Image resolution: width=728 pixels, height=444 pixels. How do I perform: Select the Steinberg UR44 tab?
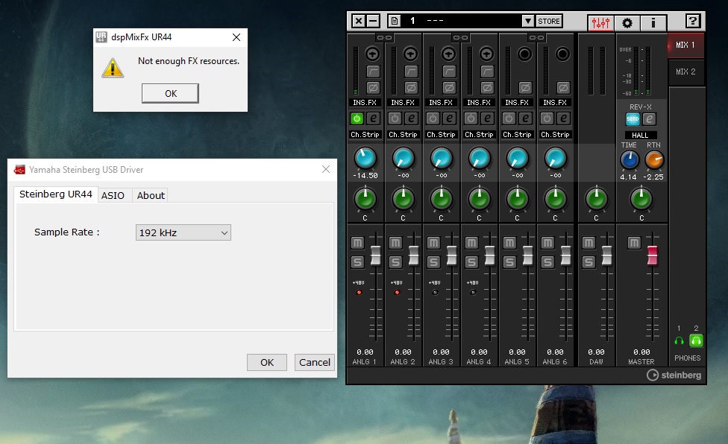(x=56, y=194)
